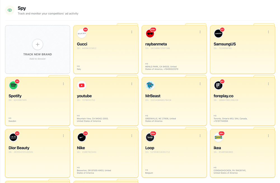Click the page tagline about competitors' ad activity
Viewport: 280px width, 183px height.
[48, 13]
